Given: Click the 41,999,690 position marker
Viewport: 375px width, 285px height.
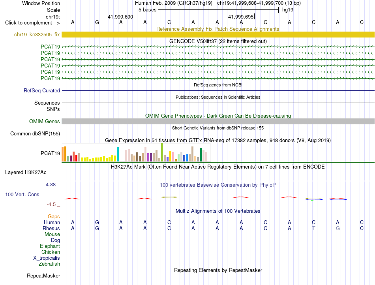Looking at the screenshot, I should tap(120, 17).
